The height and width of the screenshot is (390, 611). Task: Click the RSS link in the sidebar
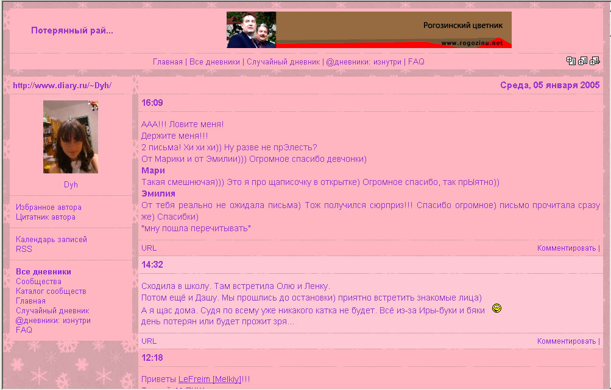tap(24, 249)
